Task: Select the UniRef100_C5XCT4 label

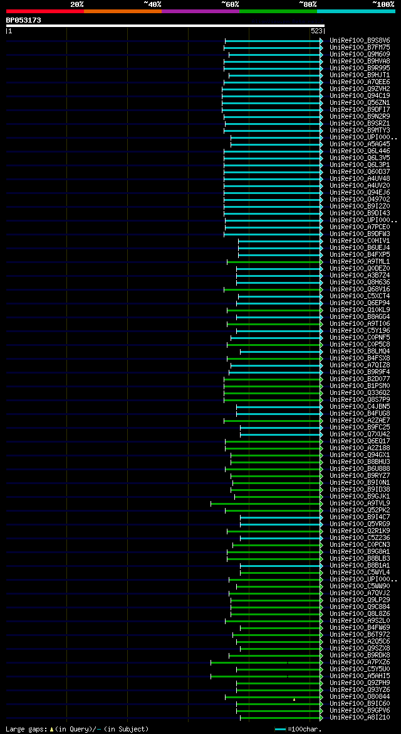Action: coord(360,296)
